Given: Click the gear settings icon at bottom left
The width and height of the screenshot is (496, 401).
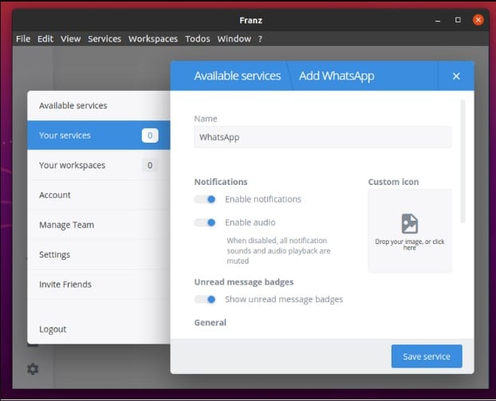Looking at the screenshot, I should click(x=33, y=369).
